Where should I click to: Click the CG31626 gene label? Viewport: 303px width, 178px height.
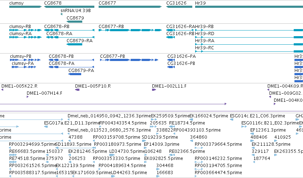(x=177, y=3)
